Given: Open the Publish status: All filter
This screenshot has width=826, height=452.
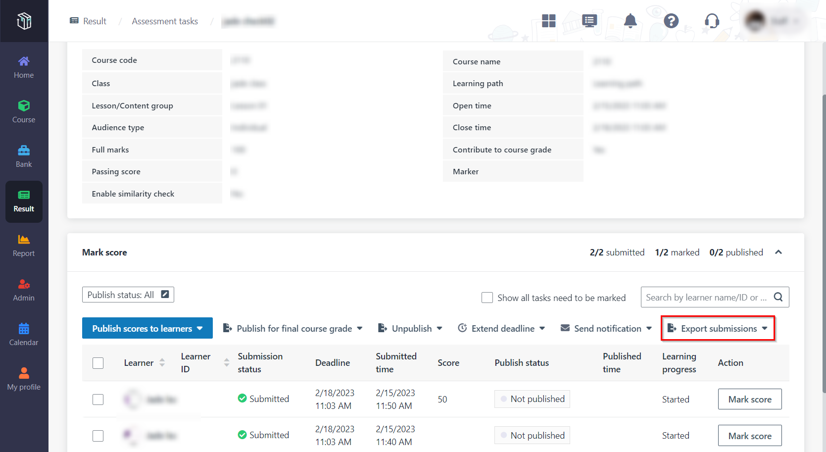Looking at the screenshot, I should tap(128, 295).
